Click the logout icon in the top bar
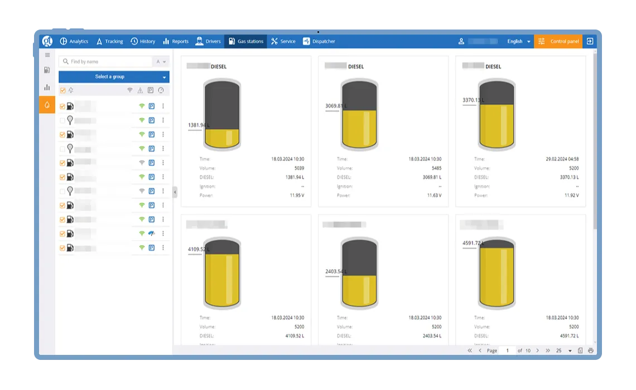The width and height of the screenshot is (636, 390). 590,41
